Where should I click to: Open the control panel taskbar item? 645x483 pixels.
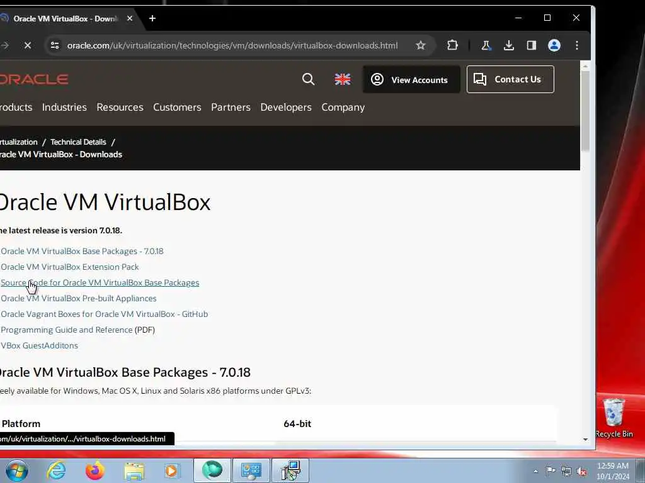[x=251, y=470]
